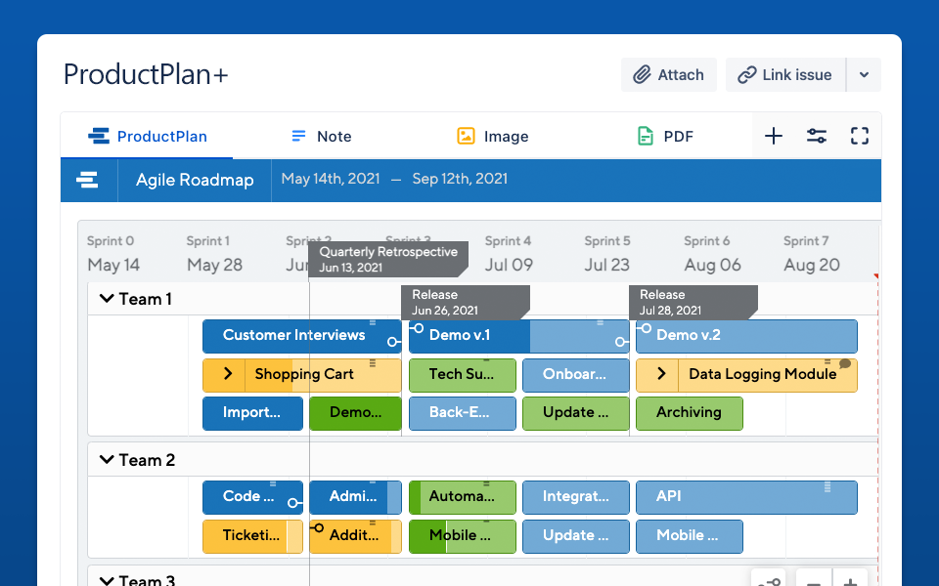939x586 pixels.
Task: Collapse the Team 1 lane
Action: coord(107,299)
